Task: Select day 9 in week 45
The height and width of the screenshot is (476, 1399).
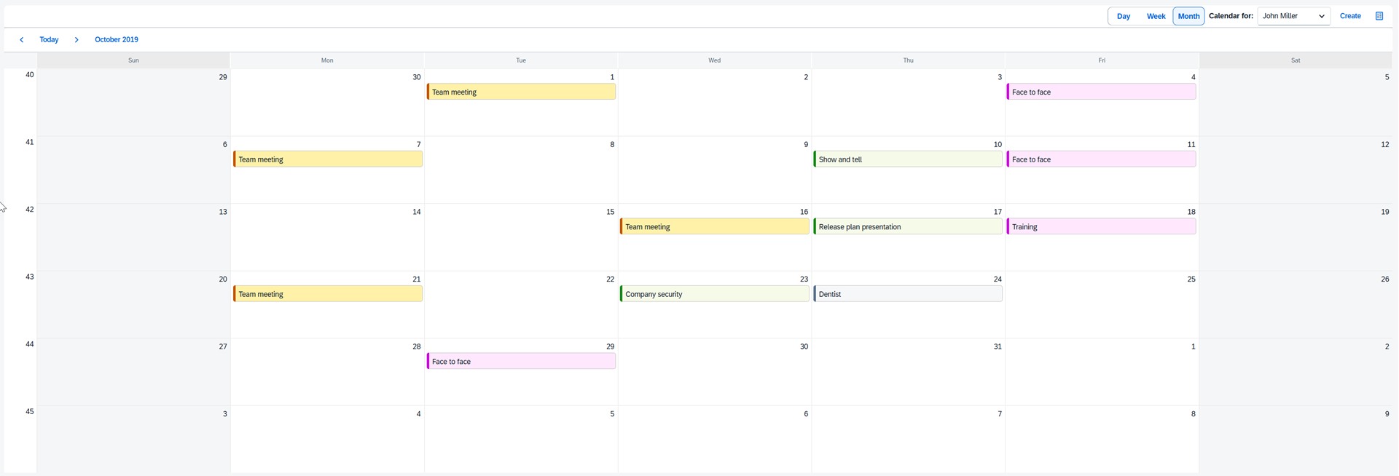Action: [x=1296, y=439]
